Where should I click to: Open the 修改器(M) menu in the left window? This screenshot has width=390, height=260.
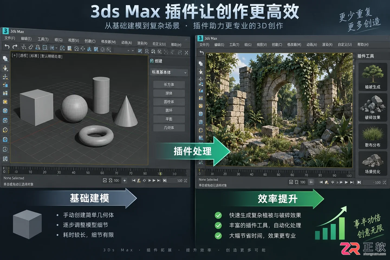point(108,42)
